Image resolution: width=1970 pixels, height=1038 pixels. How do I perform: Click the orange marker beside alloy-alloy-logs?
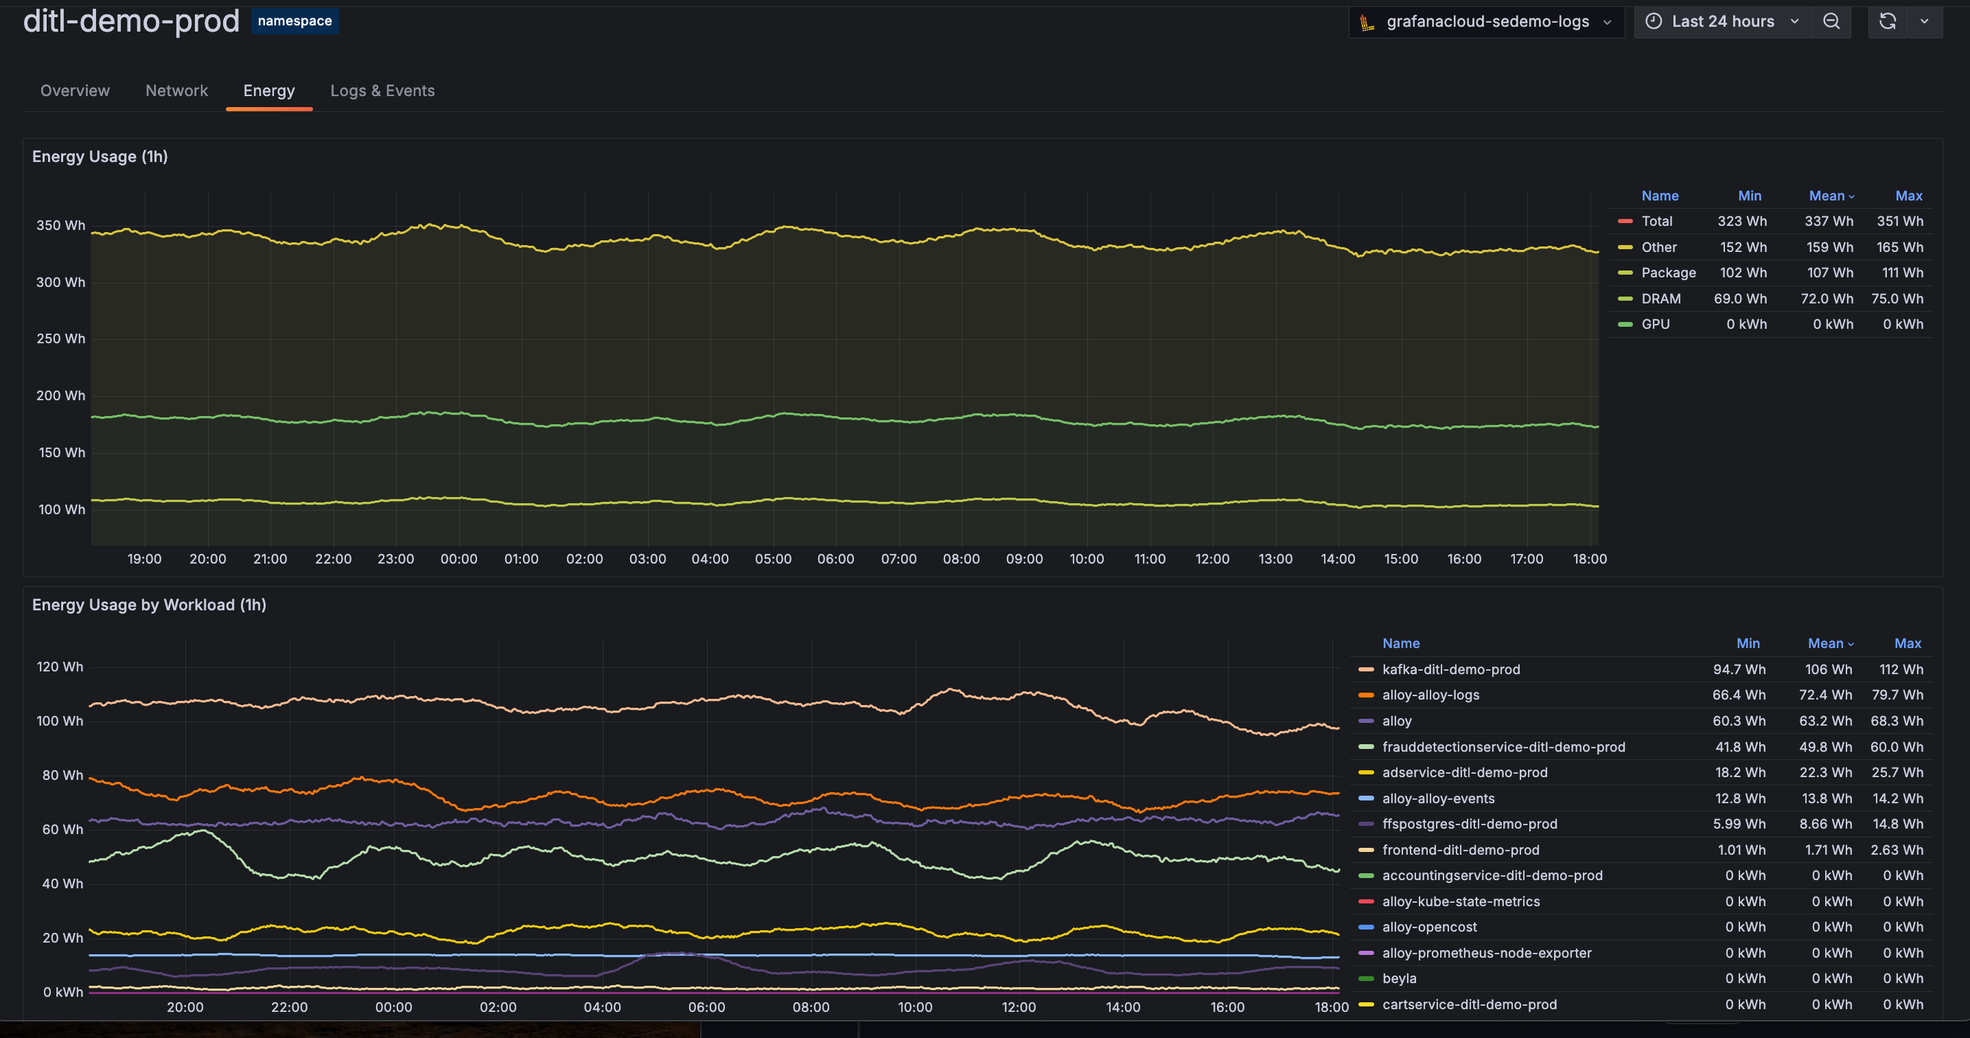coord(1367,695)
